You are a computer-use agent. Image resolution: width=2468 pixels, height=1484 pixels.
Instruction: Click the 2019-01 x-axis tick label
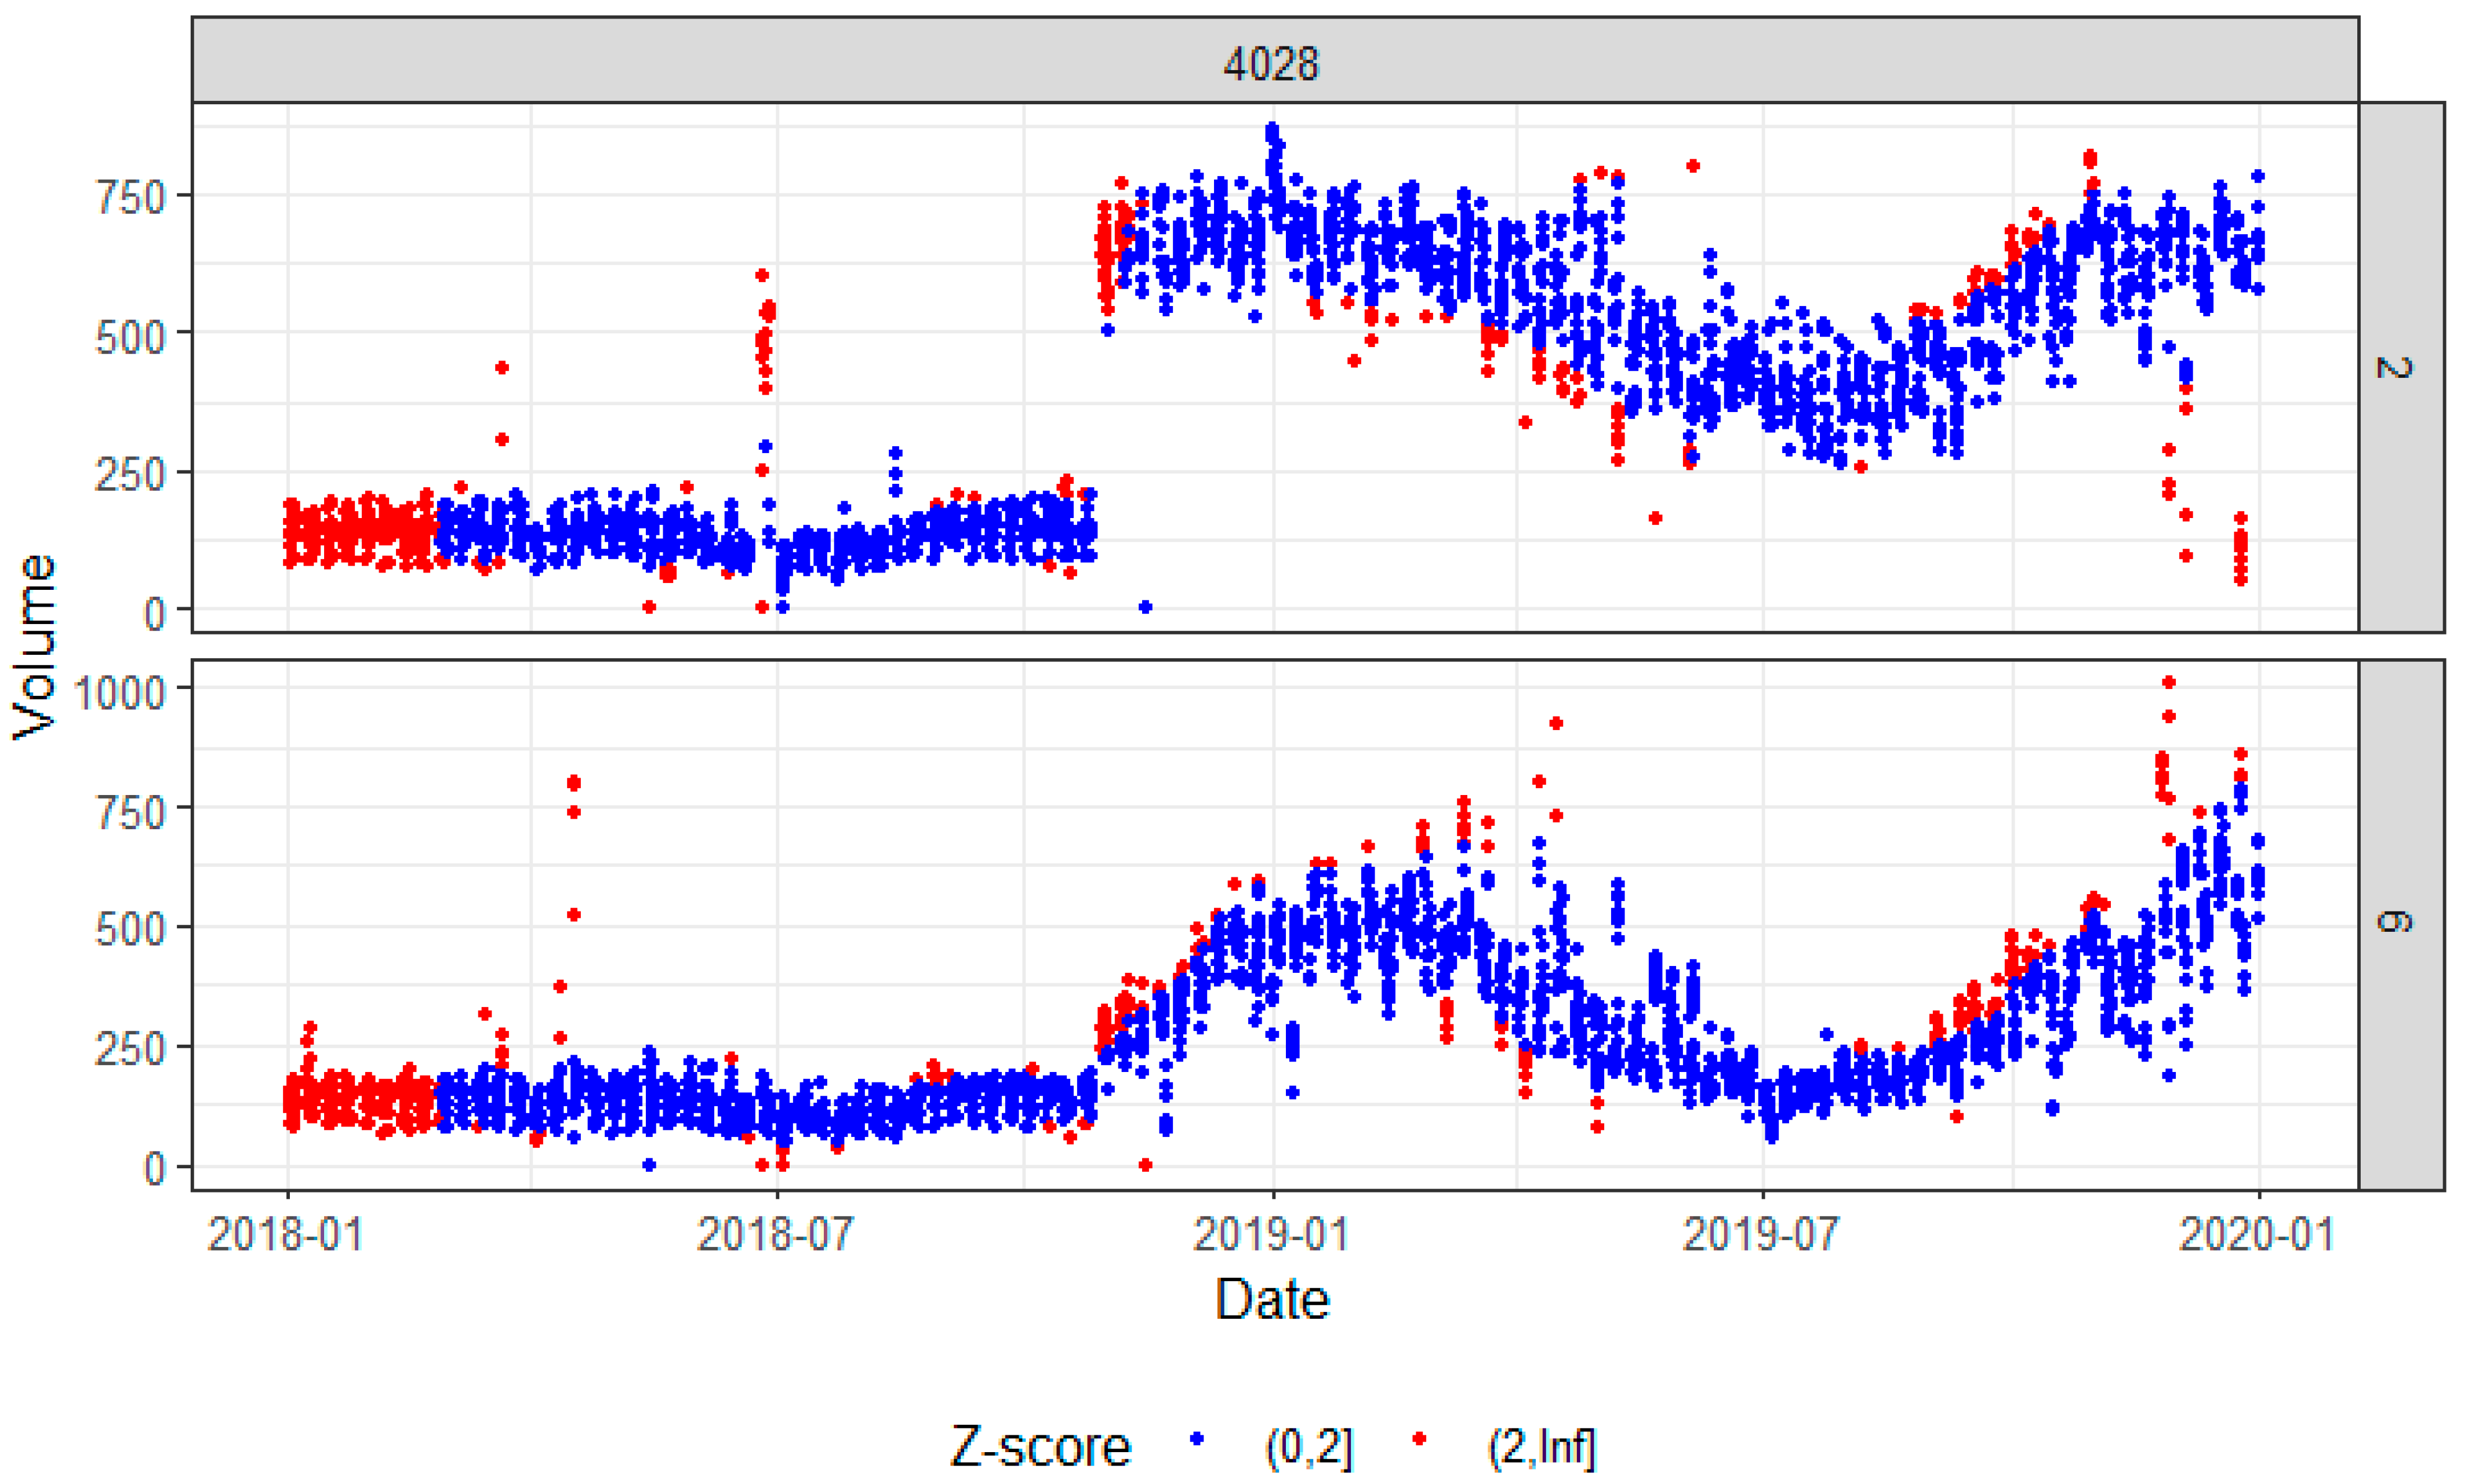(x=1270, y=1234)
